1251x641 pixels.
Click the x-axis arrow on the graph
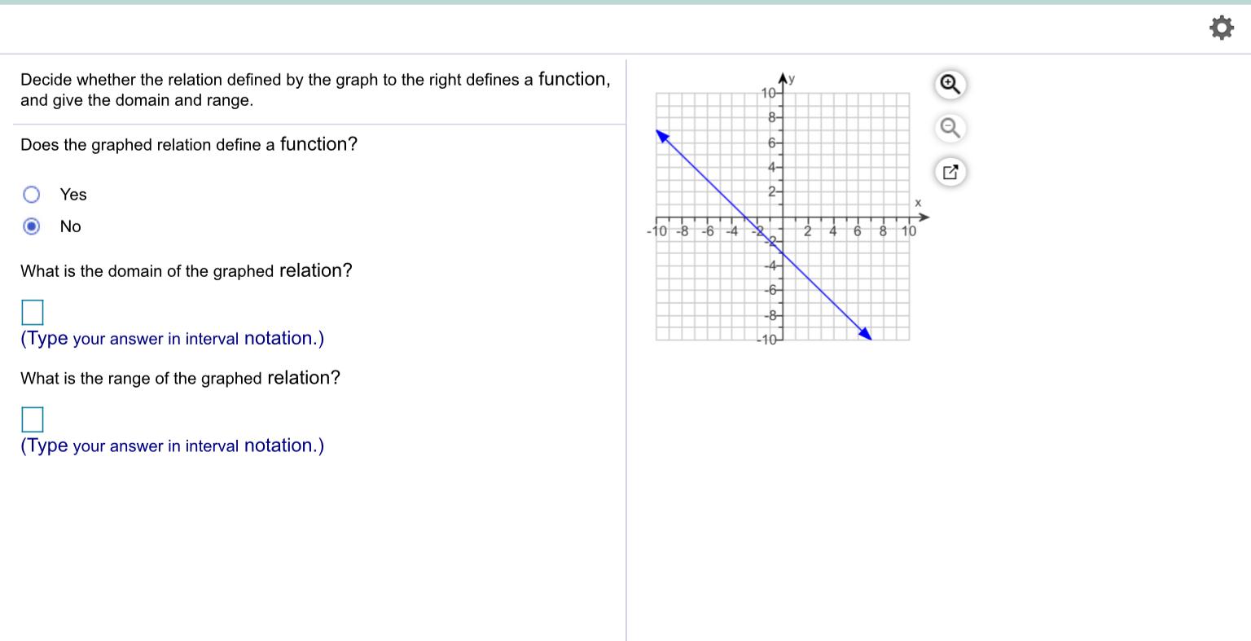(924, 217)
